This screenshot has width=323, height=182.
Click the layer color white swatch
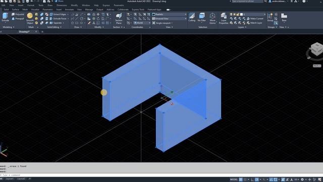pos(241,15)
